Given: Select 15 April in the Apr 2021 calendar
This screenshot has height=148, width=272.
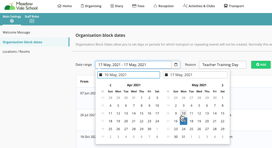Looking at the screenshot, I should click(142, 114).
